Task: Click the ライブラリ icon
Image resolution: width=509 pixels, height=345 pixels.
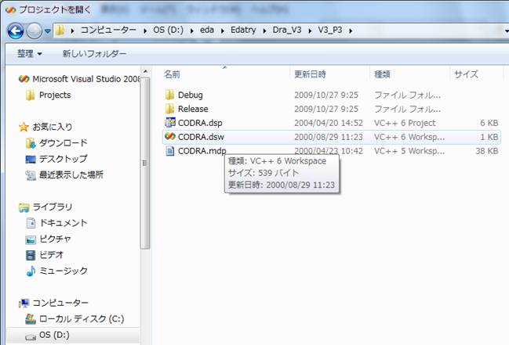Action: coord(24,207)
